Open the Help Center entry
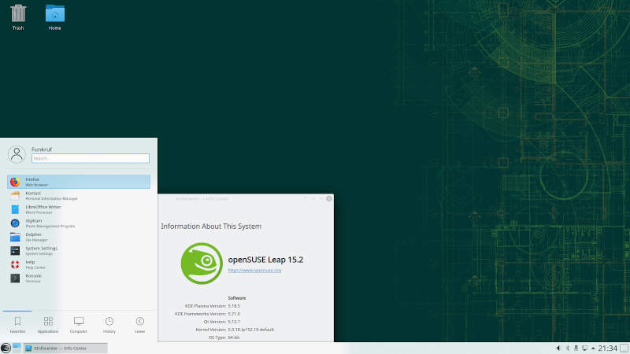This screenshot has width=630, height=354. tap(79, 264)
